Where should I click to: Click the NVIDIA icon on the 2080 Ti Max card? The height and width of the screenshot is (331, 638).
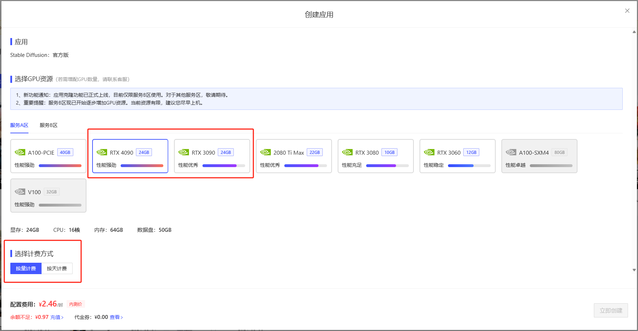coord(265,152)
